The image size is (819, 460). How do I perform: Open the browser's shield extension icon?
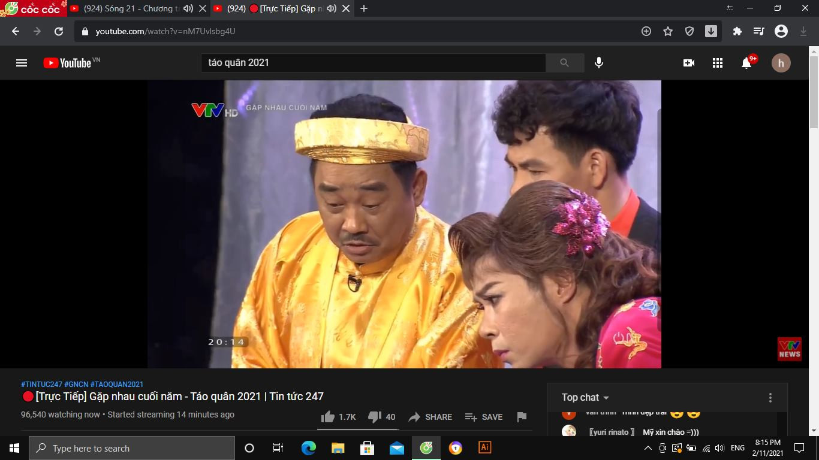(x=689, y=31)
